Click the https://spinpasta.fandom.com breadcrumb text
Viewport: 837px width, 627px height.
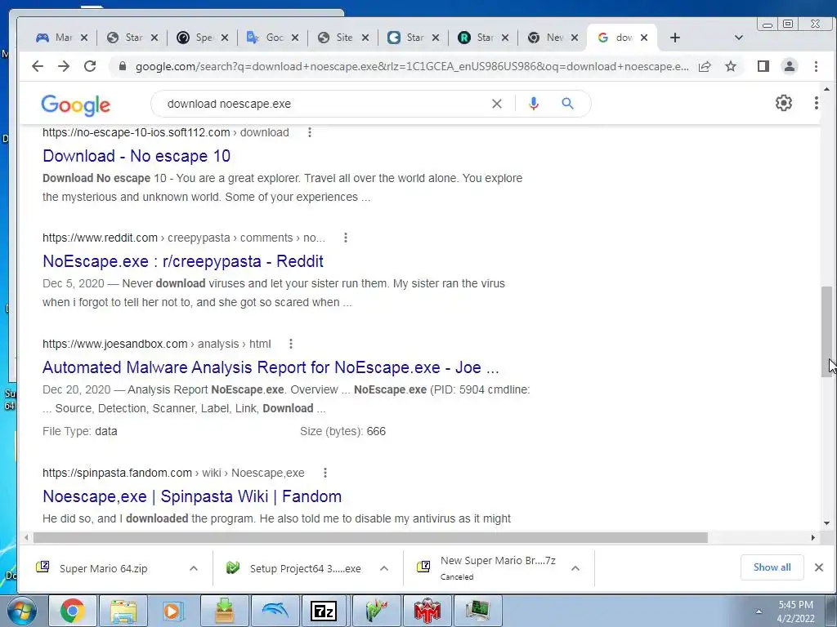pyautogui.click(x=117, y=473)
